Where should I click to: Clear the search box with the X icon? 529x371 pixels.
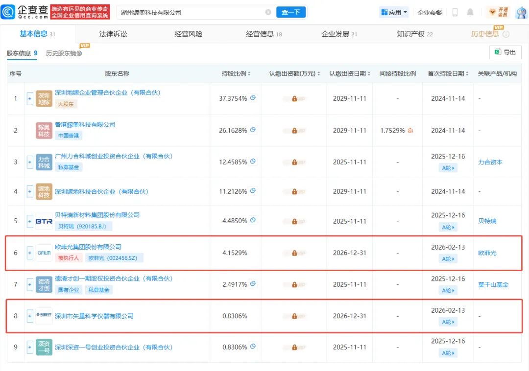pyautogui.click(x=268, y=12)
